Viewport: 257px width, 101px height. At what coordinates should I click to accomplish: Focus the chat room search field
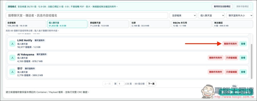(87, 16)
